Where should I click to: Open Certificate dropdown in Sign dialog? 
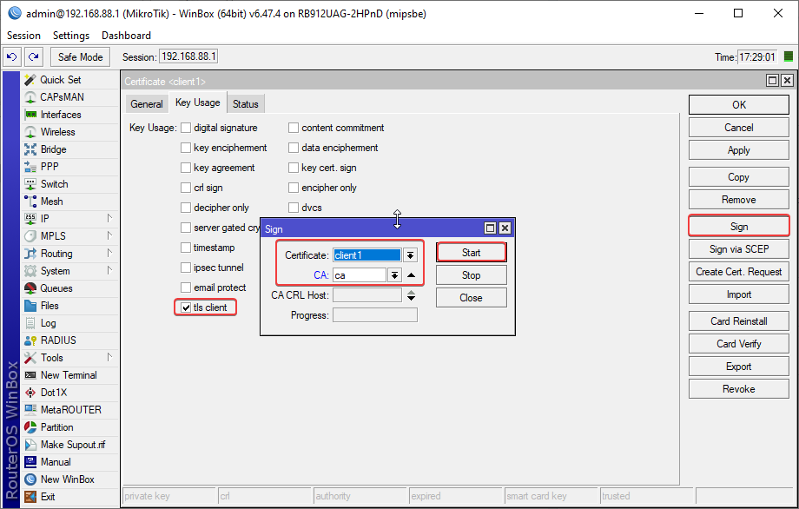point(410,255)
